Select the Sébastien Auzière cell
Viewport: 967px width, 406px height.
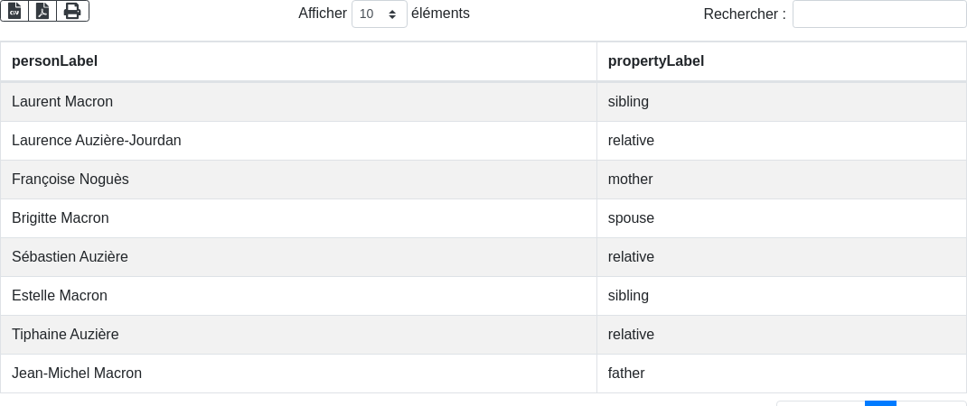pyautogui.click(x=70, y=257)
